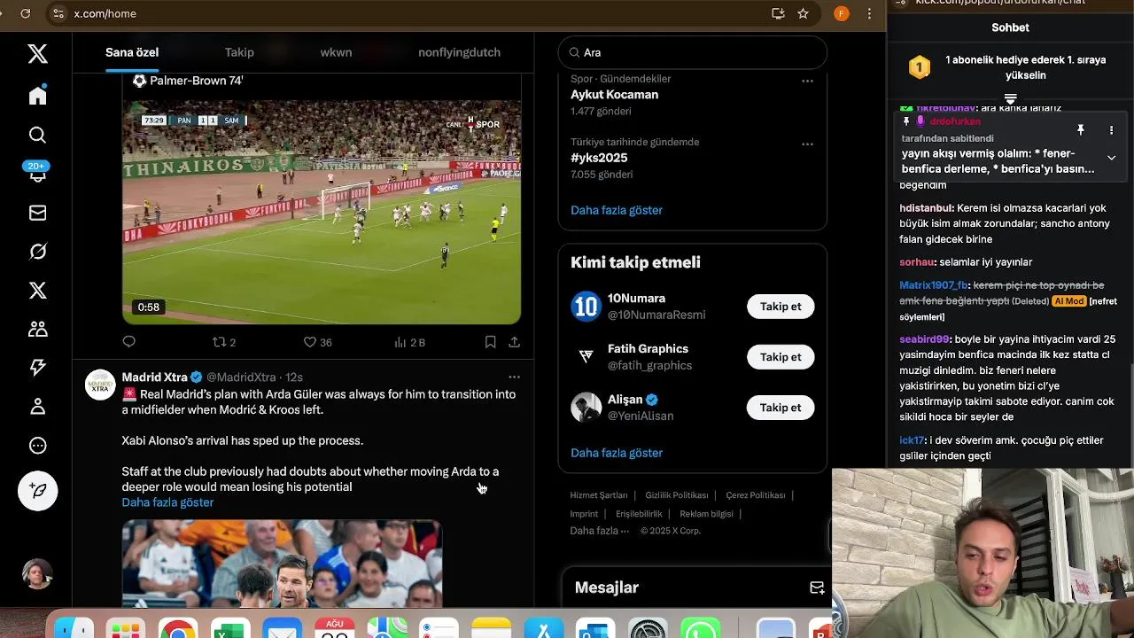The width and height of the screenshot is (1134, 638).
Task: Follow 10Numara with Takip et
Action: tap(781, 307)
